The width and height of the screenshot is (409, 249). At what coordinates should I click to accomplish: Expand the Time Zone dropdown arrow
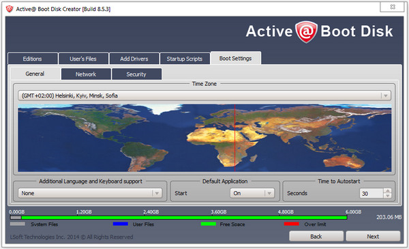(386, 96)
